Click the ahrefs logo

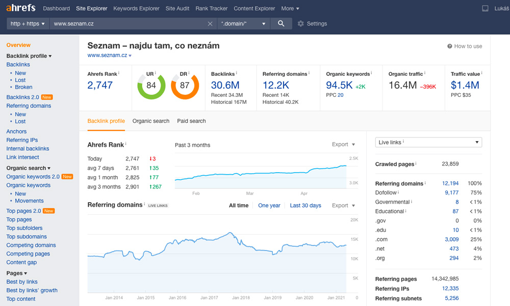21,8
